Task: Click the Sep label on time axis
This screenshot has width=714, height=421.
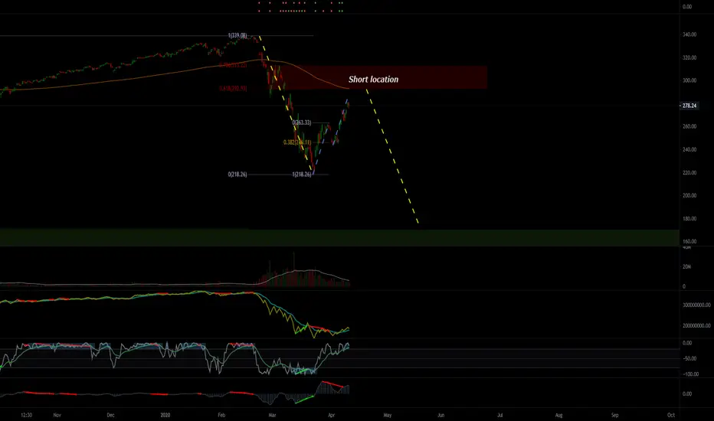Action: point(614,415)
